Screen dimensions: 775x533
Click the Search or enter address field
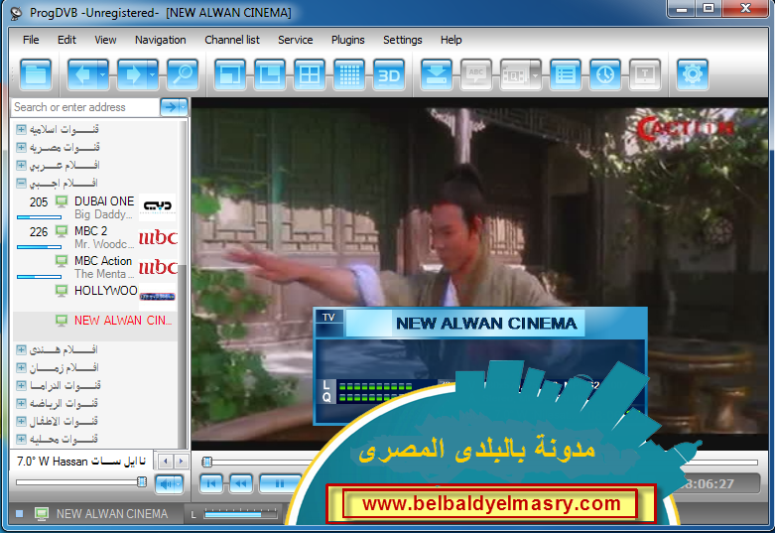coord(85,107)
